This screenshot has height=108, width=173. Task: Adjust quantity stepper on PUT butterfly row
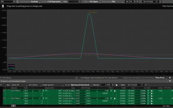[43, 91]
